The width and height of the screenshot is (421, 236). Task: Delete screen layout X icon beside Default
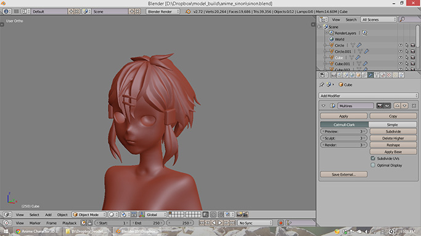(x=77, y=12)
